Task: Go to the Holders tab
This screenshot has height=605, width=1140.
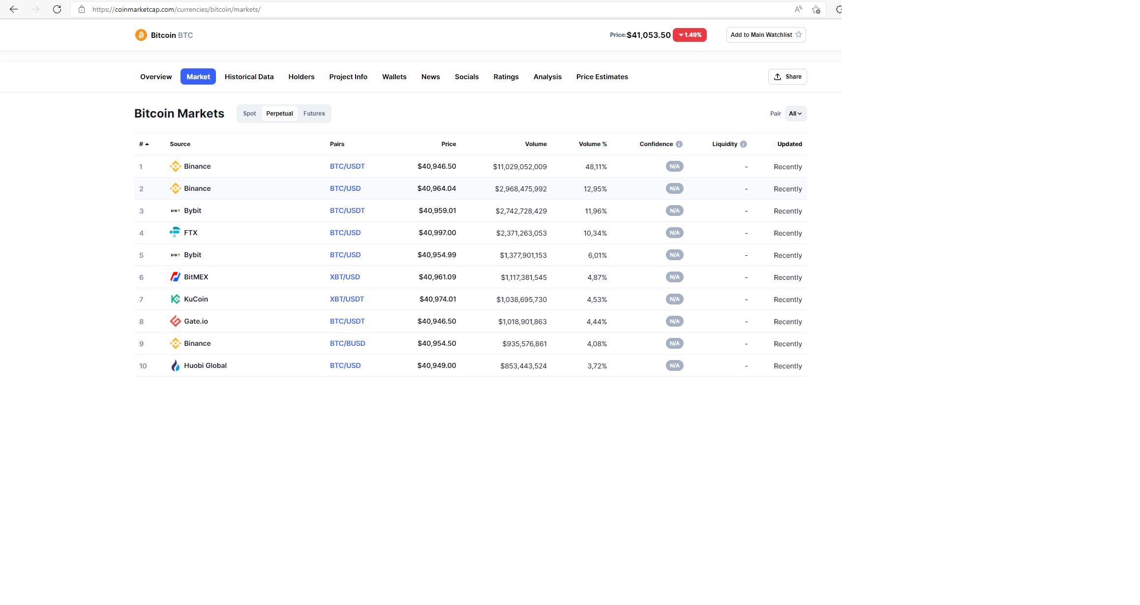Action: click(x=301, y=77)
